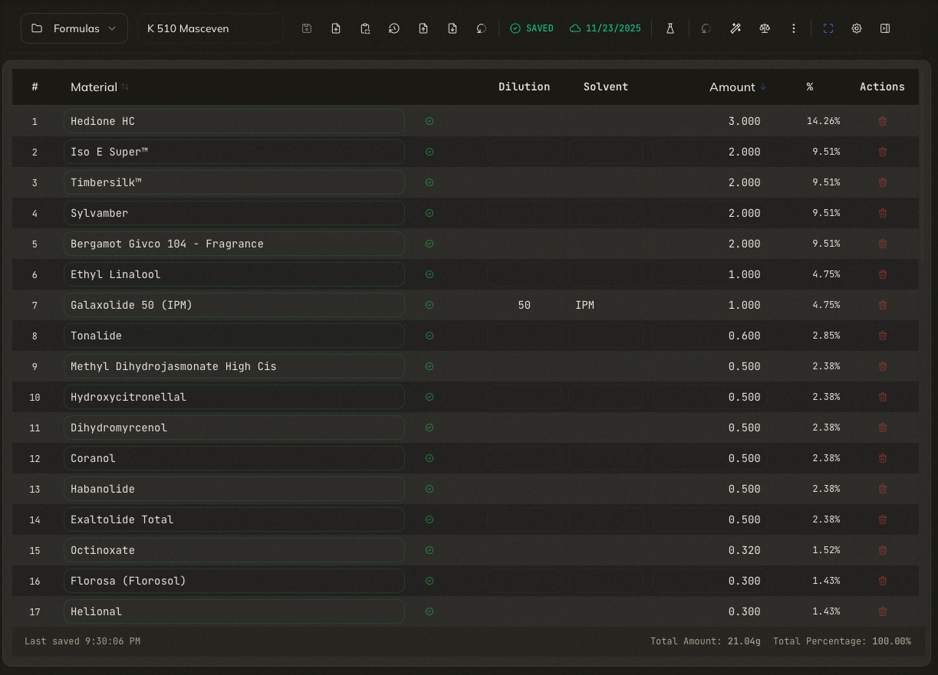This screenshot has height=675, width=938.
Task: Open settings gear icon
Action: 857,28
